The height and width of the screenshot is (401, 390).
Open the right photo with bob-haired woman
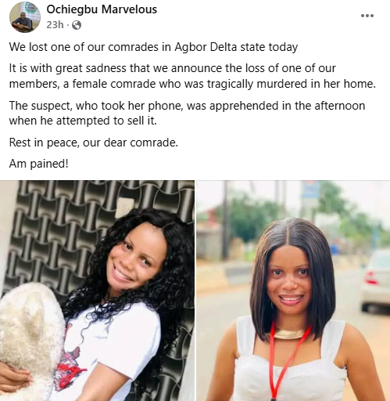coord(293,291)
